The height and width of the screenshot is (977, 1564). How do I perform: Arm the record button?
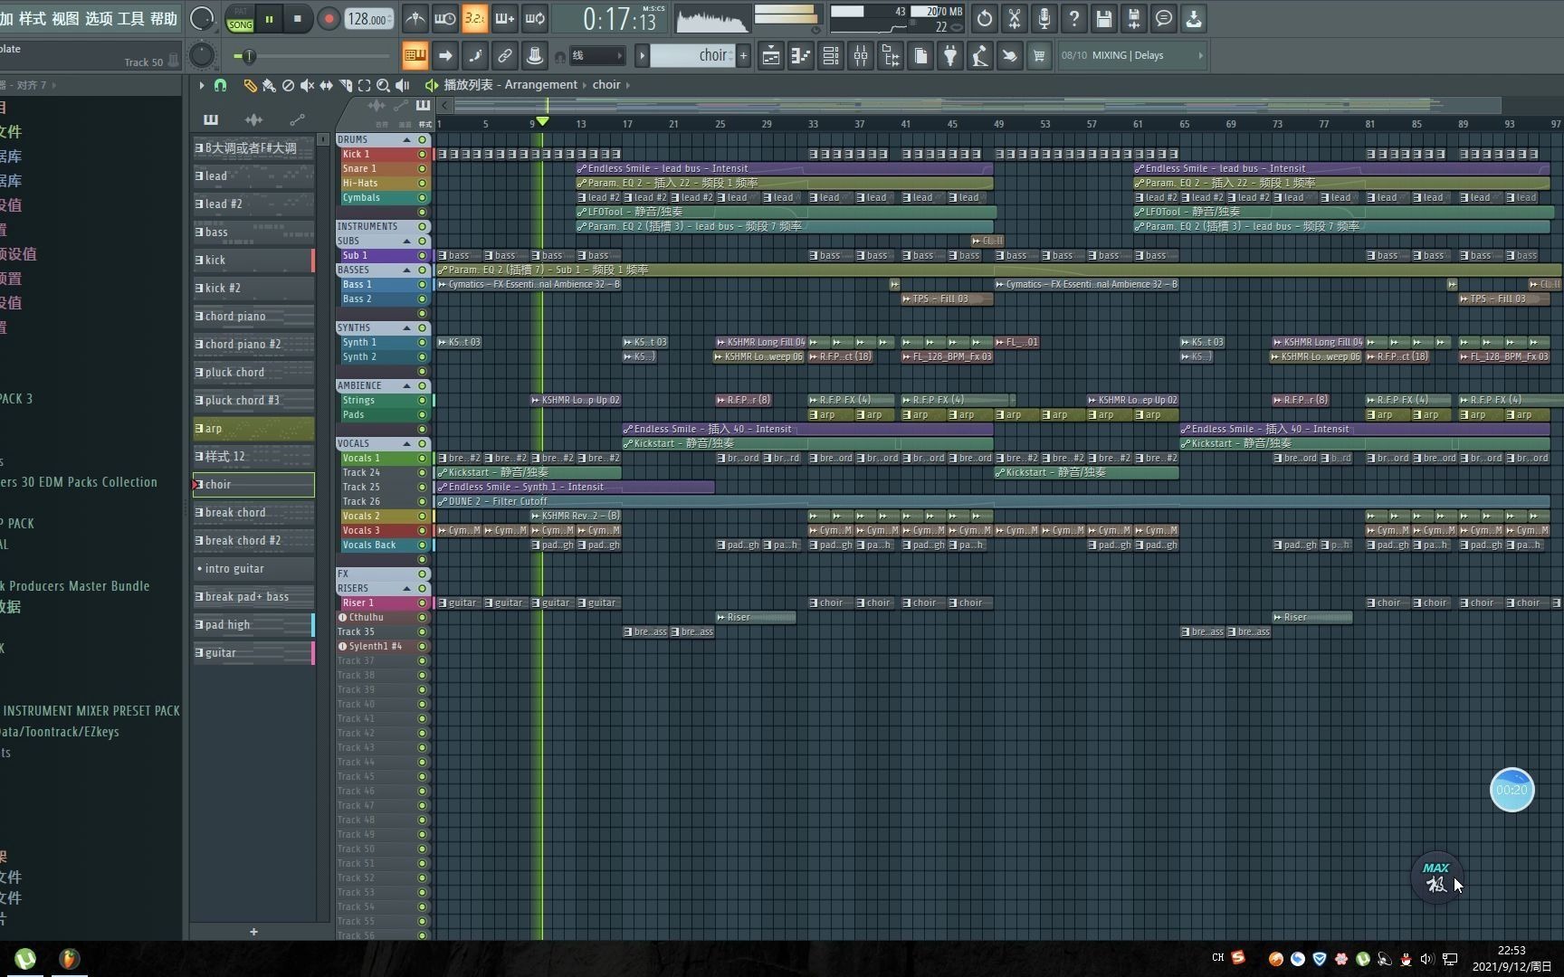pos(329,19)
